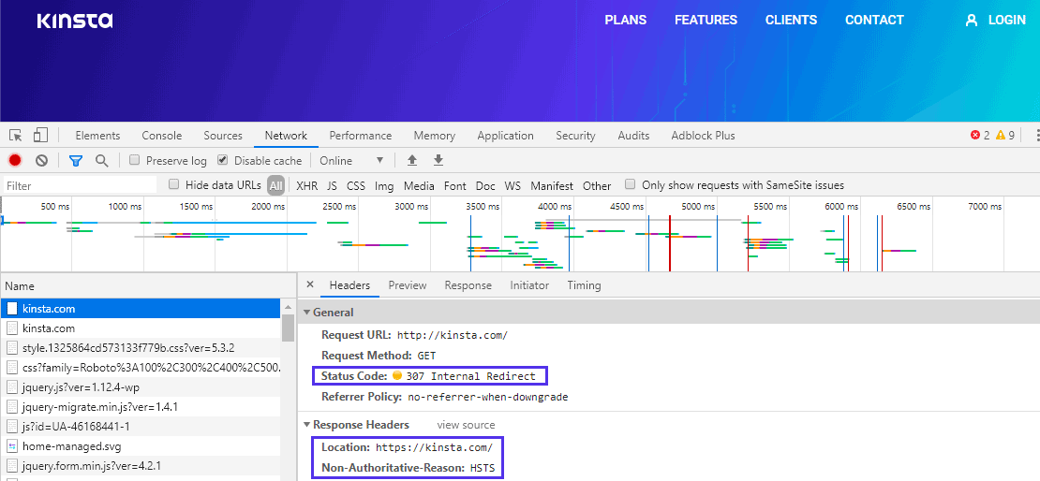Open the network search magnifier
The height and width of the screenshot is (481, 1040).
(101, 160)
